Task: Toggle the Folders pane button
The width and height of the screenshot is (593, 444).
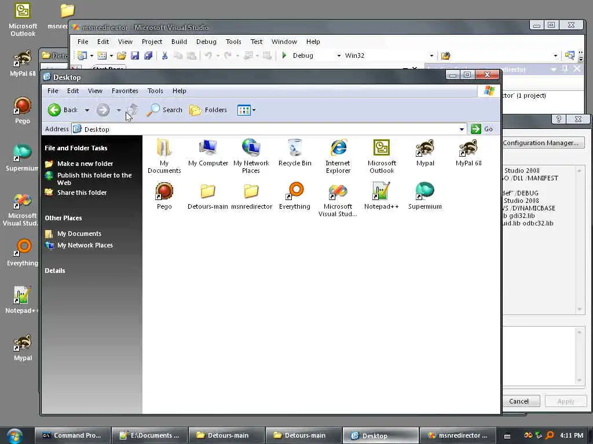Action: 208,110
